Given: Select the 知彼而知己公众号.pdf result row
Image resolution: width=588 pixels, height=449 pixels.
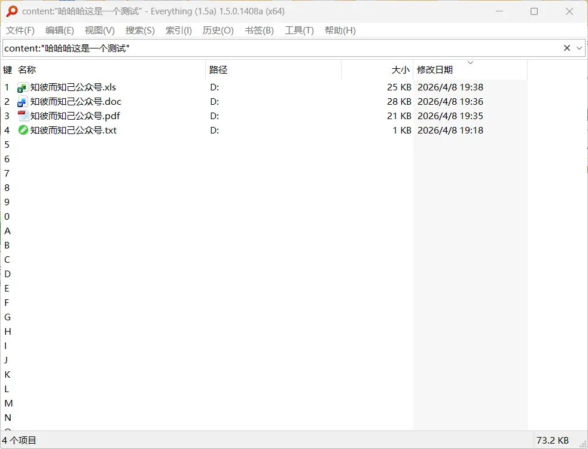Looking at the screenshot, I should 264,116.
